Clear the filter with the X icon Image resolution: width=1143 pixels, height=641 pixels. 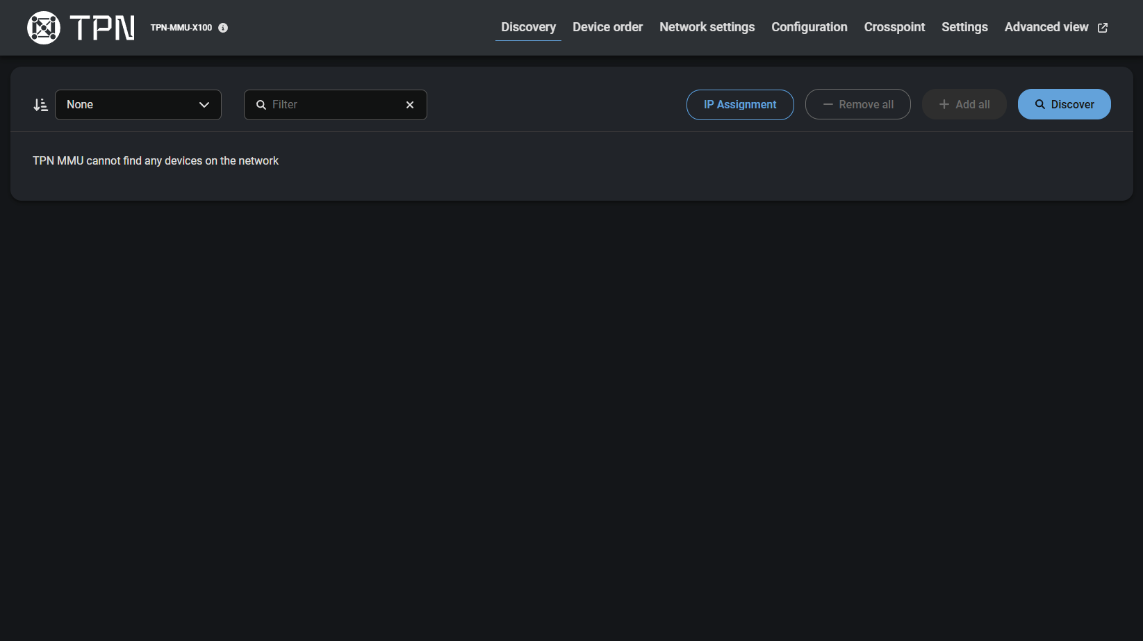[x=410, y=105]
